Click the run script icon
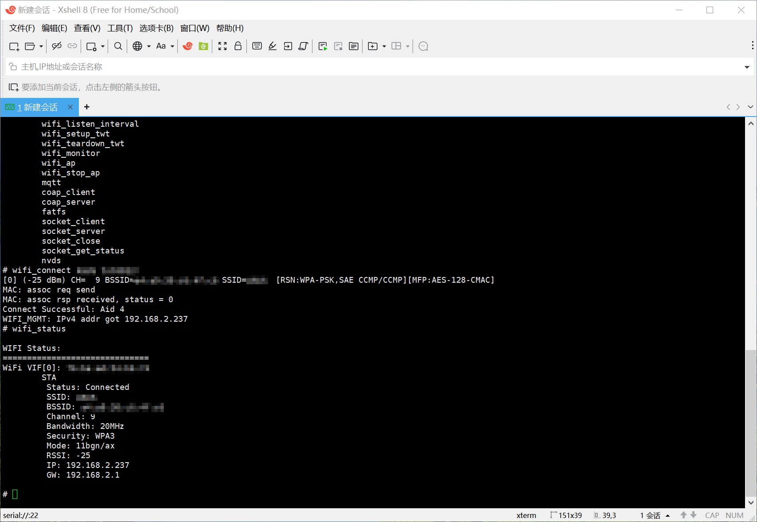 click(x=323, y=46)
